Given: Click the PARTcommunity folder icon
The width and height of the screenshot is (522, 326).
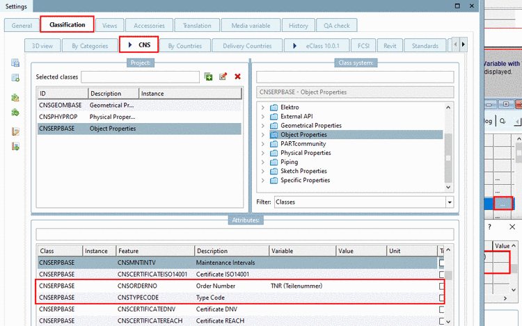Looking at the screenshot, I should point(274,144).
